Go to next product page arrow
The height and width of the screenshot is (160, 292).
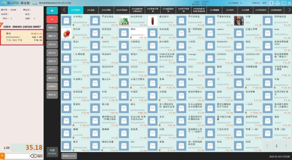point(286,146)
